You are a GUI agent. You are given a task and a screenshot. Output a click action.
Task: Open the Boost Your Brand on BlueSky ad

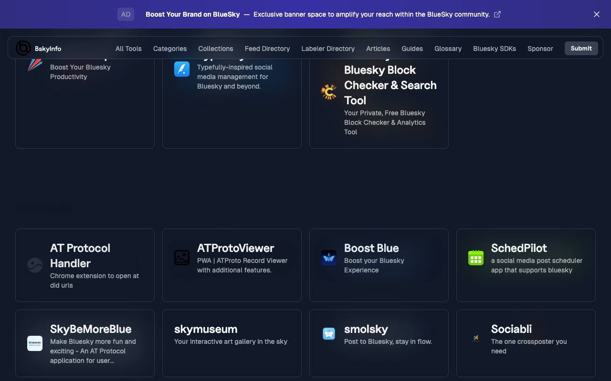[193, 14]
